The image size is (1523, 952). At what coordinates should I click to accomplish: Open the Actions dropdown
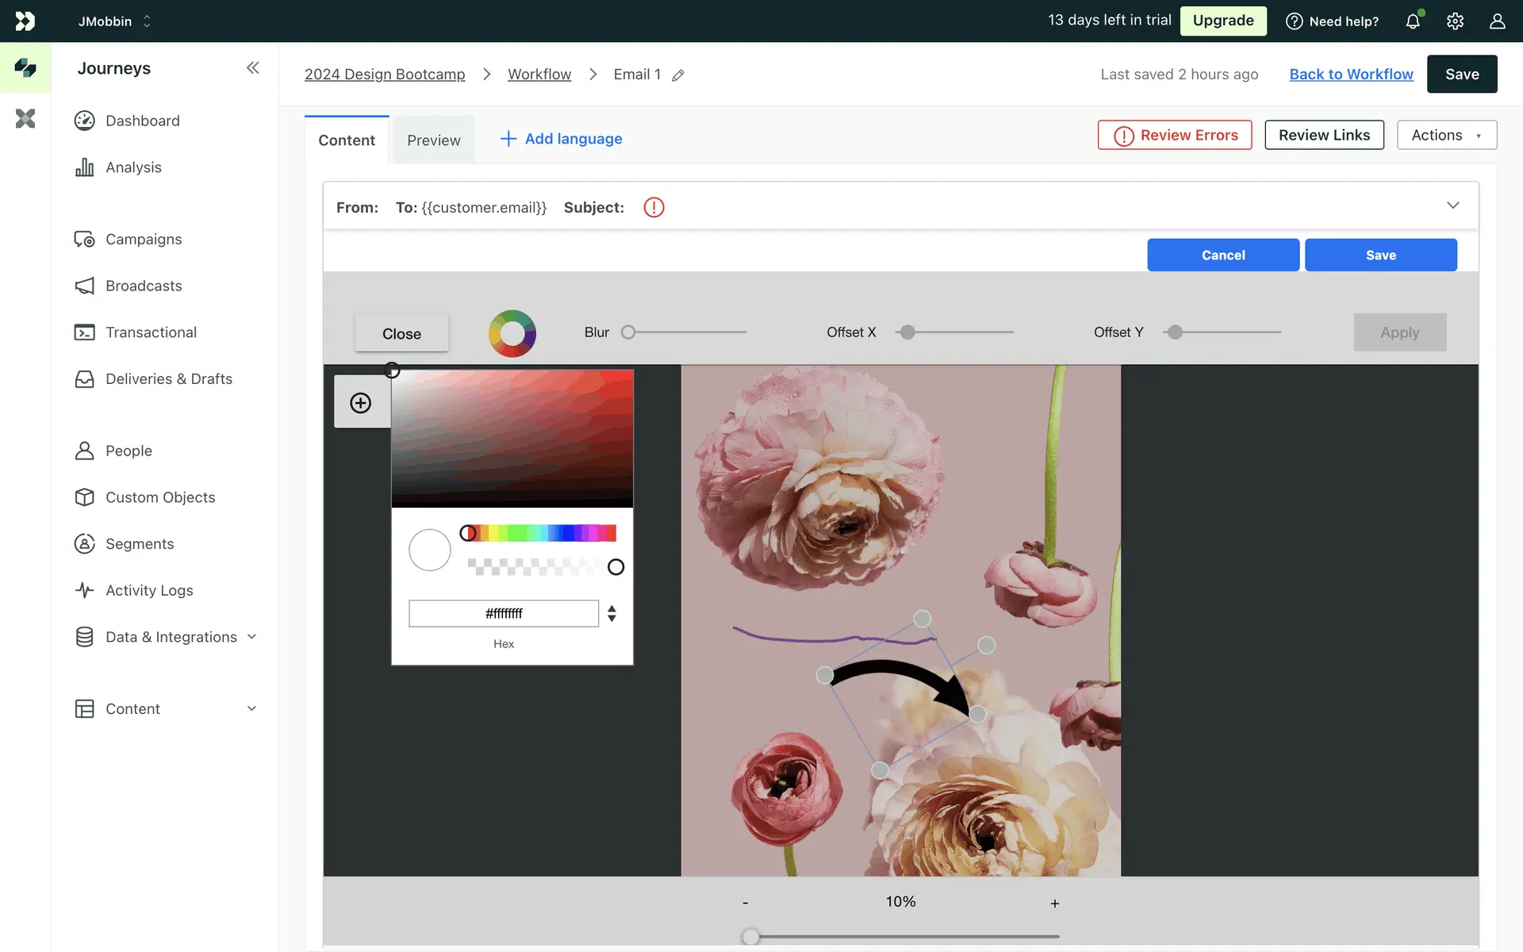(x=1446, y=135)
